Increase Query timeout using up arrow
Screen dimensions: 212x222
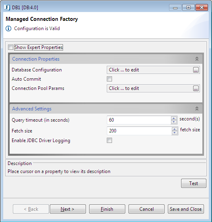click(x=174, y=118)
